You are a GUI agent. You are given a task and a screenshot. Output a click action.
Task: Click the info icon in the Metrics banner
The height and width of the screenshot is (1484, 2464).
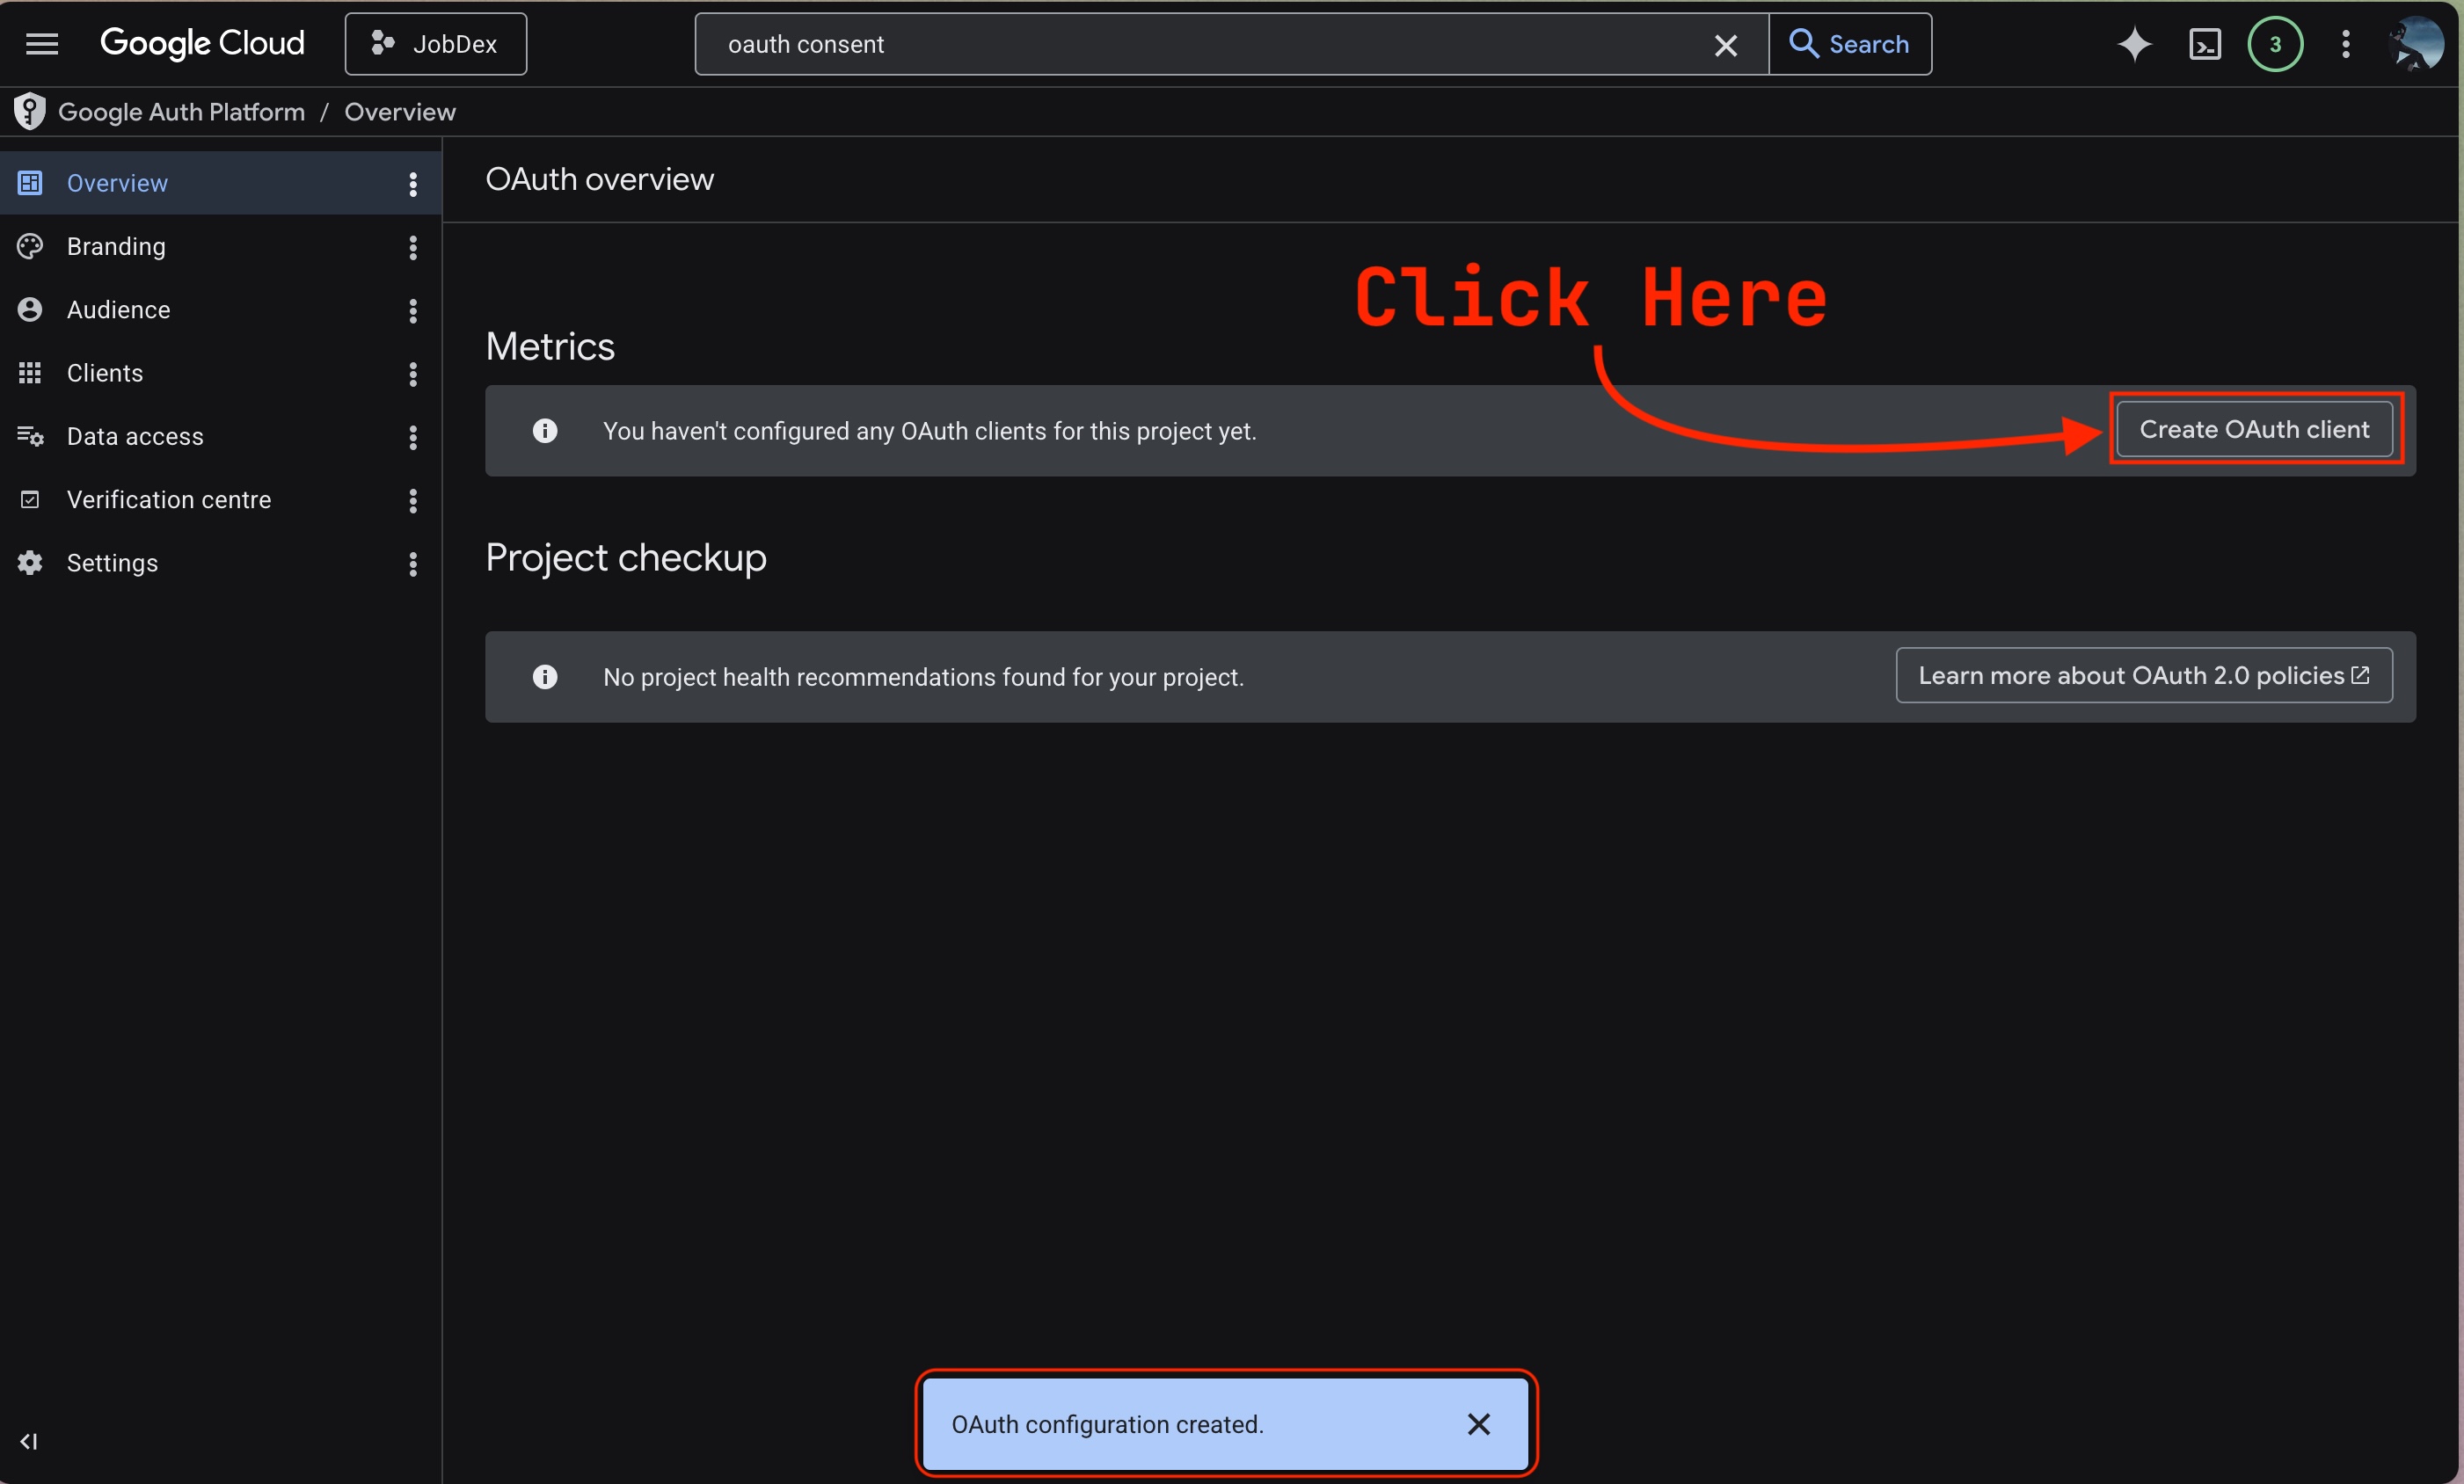(545, 431)
